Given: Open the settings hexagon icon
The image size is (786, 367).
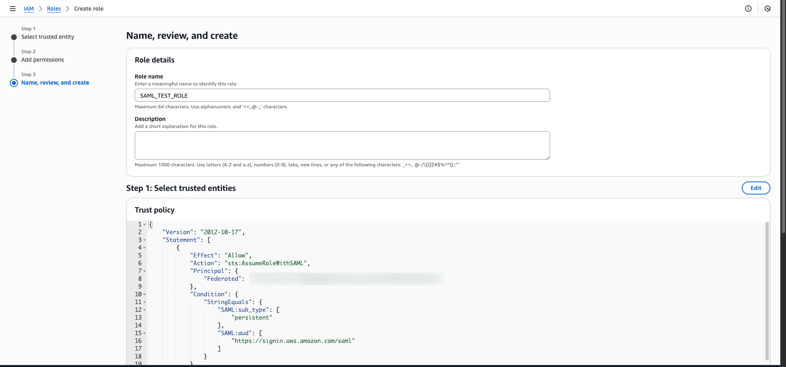Looking at the screenshot, I should pyautogui.click(x=768, y=9).
